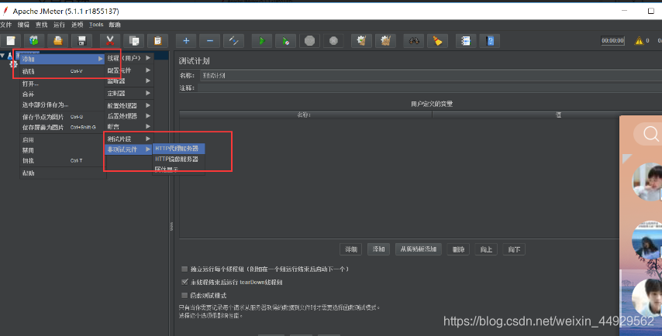Click the 详细 button
662x336 pixels.
pyautogui.click(x=351, y=249)
